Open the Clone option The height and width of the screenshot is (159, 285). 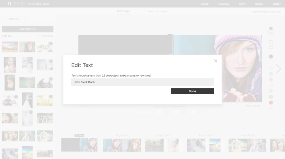tap(204, 4)
